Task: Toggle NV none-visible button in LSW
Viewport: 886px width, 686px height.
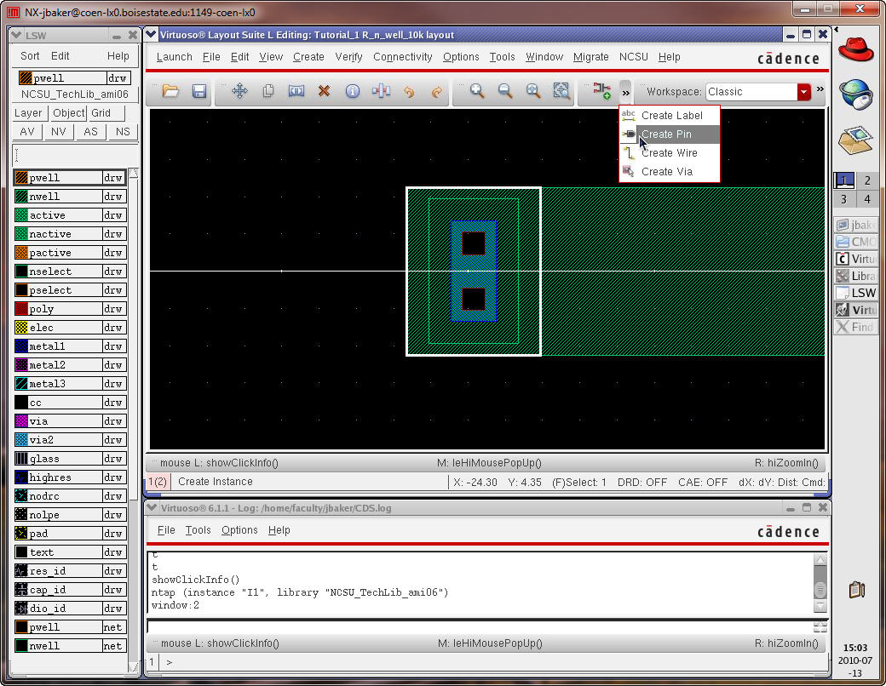Action: click(x=59, y=132)
